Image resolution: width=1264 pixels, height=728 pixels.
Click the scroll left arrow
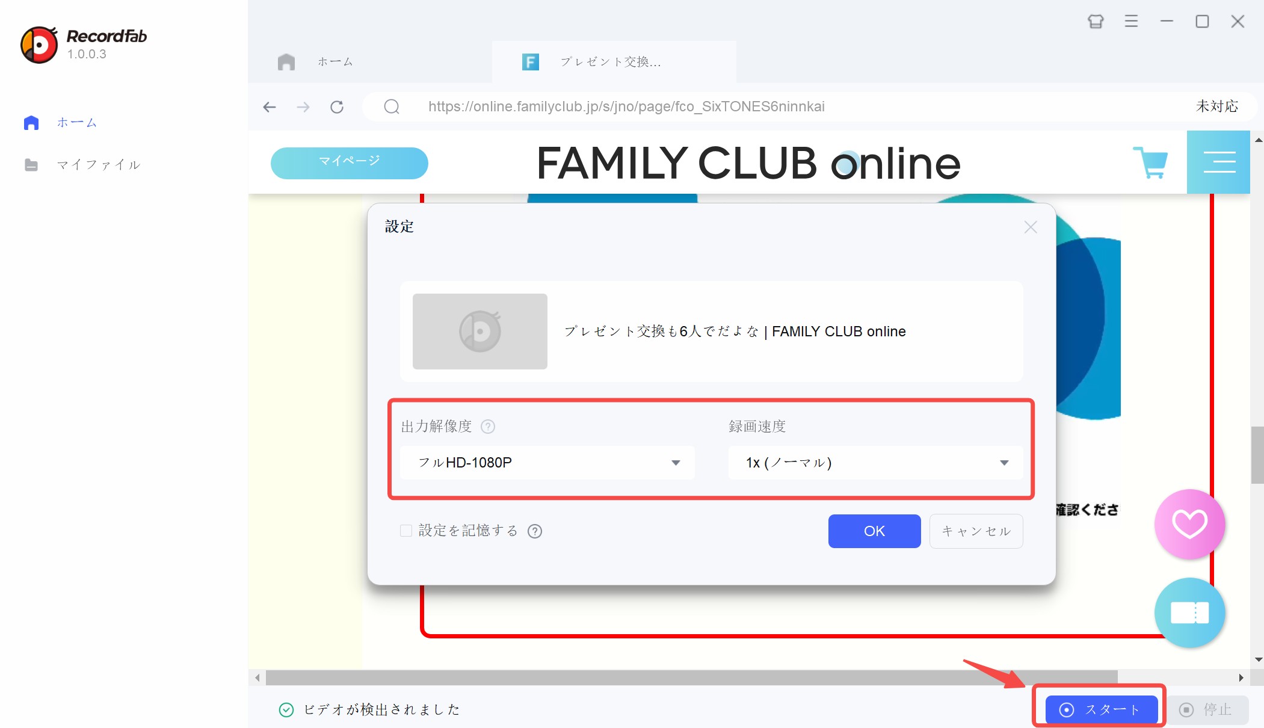coord(257,678)
